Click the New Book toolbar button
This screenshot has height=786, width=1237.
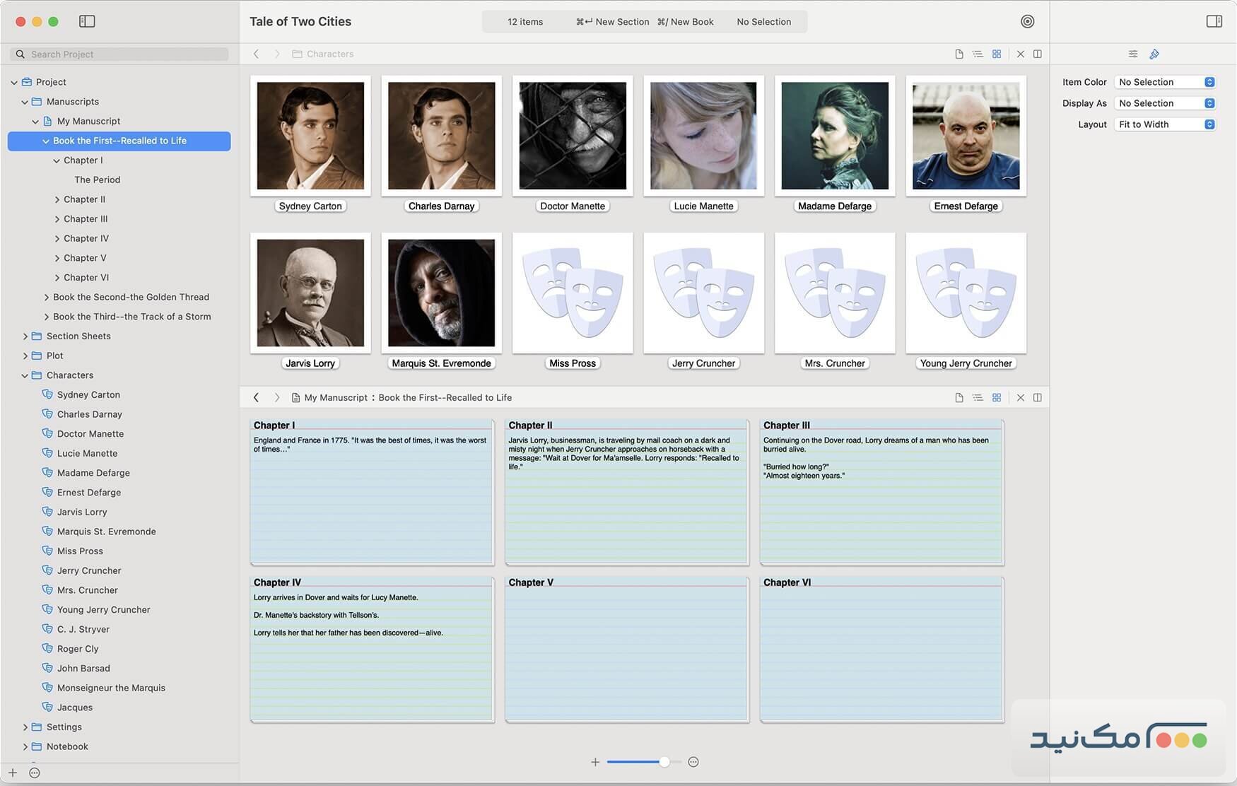[686, 22]
